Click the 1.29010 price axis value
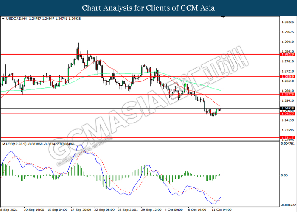Image resolution: width=297 pixels, height=212 pixels. tap(288, 42)
